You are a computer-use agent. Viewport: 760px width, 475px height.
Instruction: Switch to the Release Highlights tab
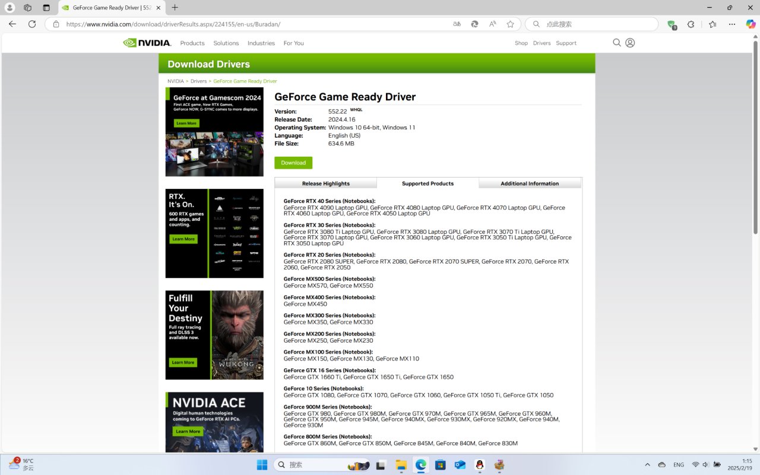326,183
